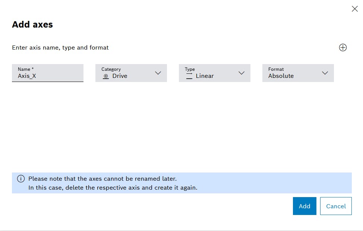
Task: Click the info icon in the blue notice
Action: click(21, 179)
